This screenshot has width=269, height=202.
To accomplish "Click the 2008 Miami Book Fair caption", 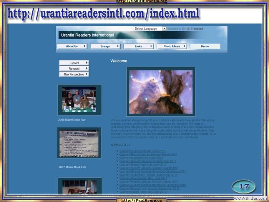I will (72, 120).
